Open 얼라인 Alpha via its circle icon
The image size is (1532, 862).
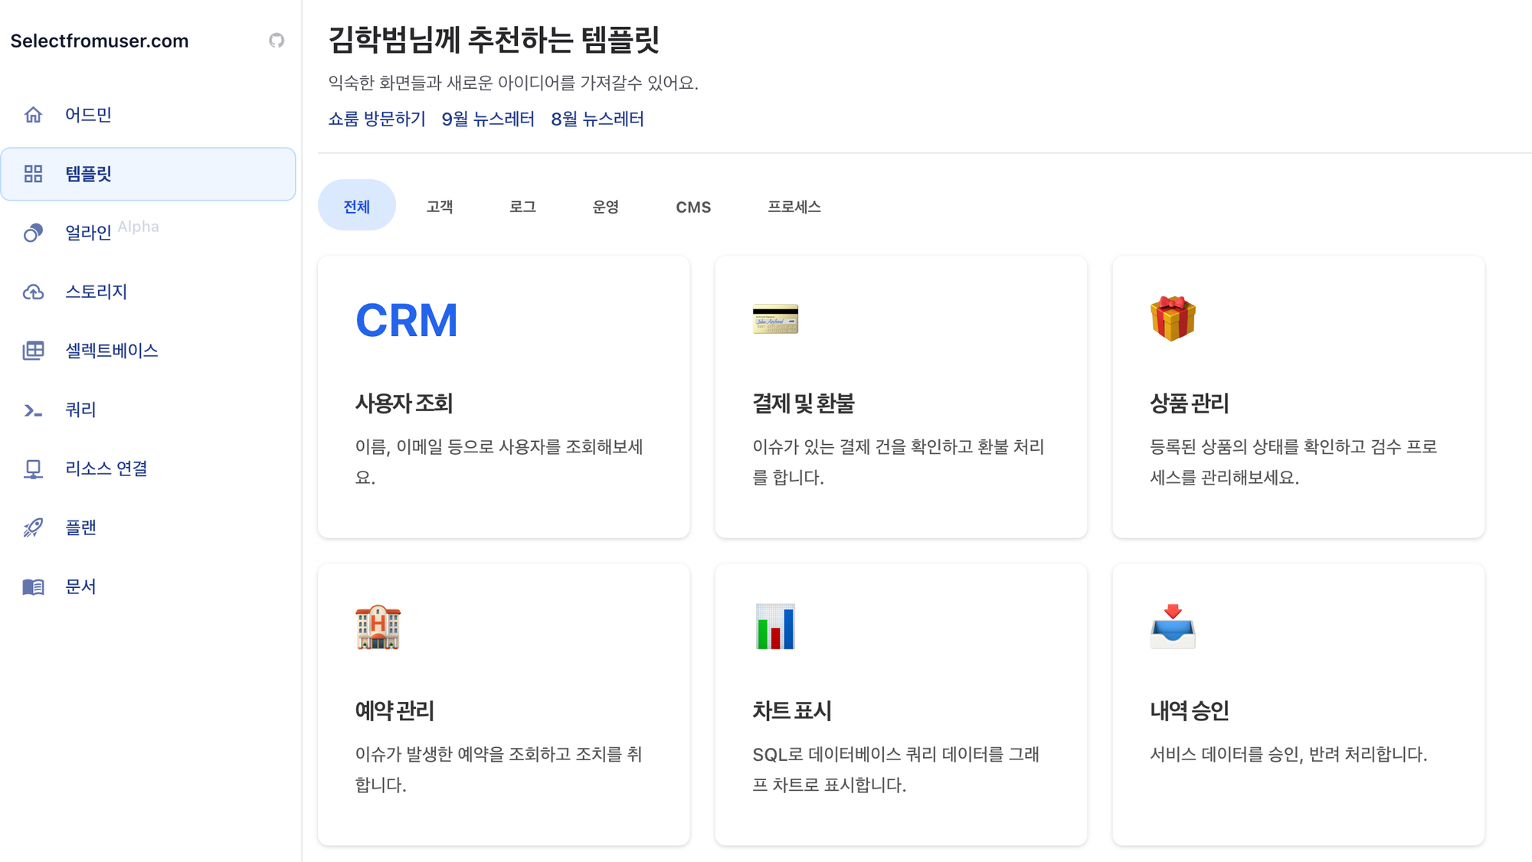(x=33, y=233)
